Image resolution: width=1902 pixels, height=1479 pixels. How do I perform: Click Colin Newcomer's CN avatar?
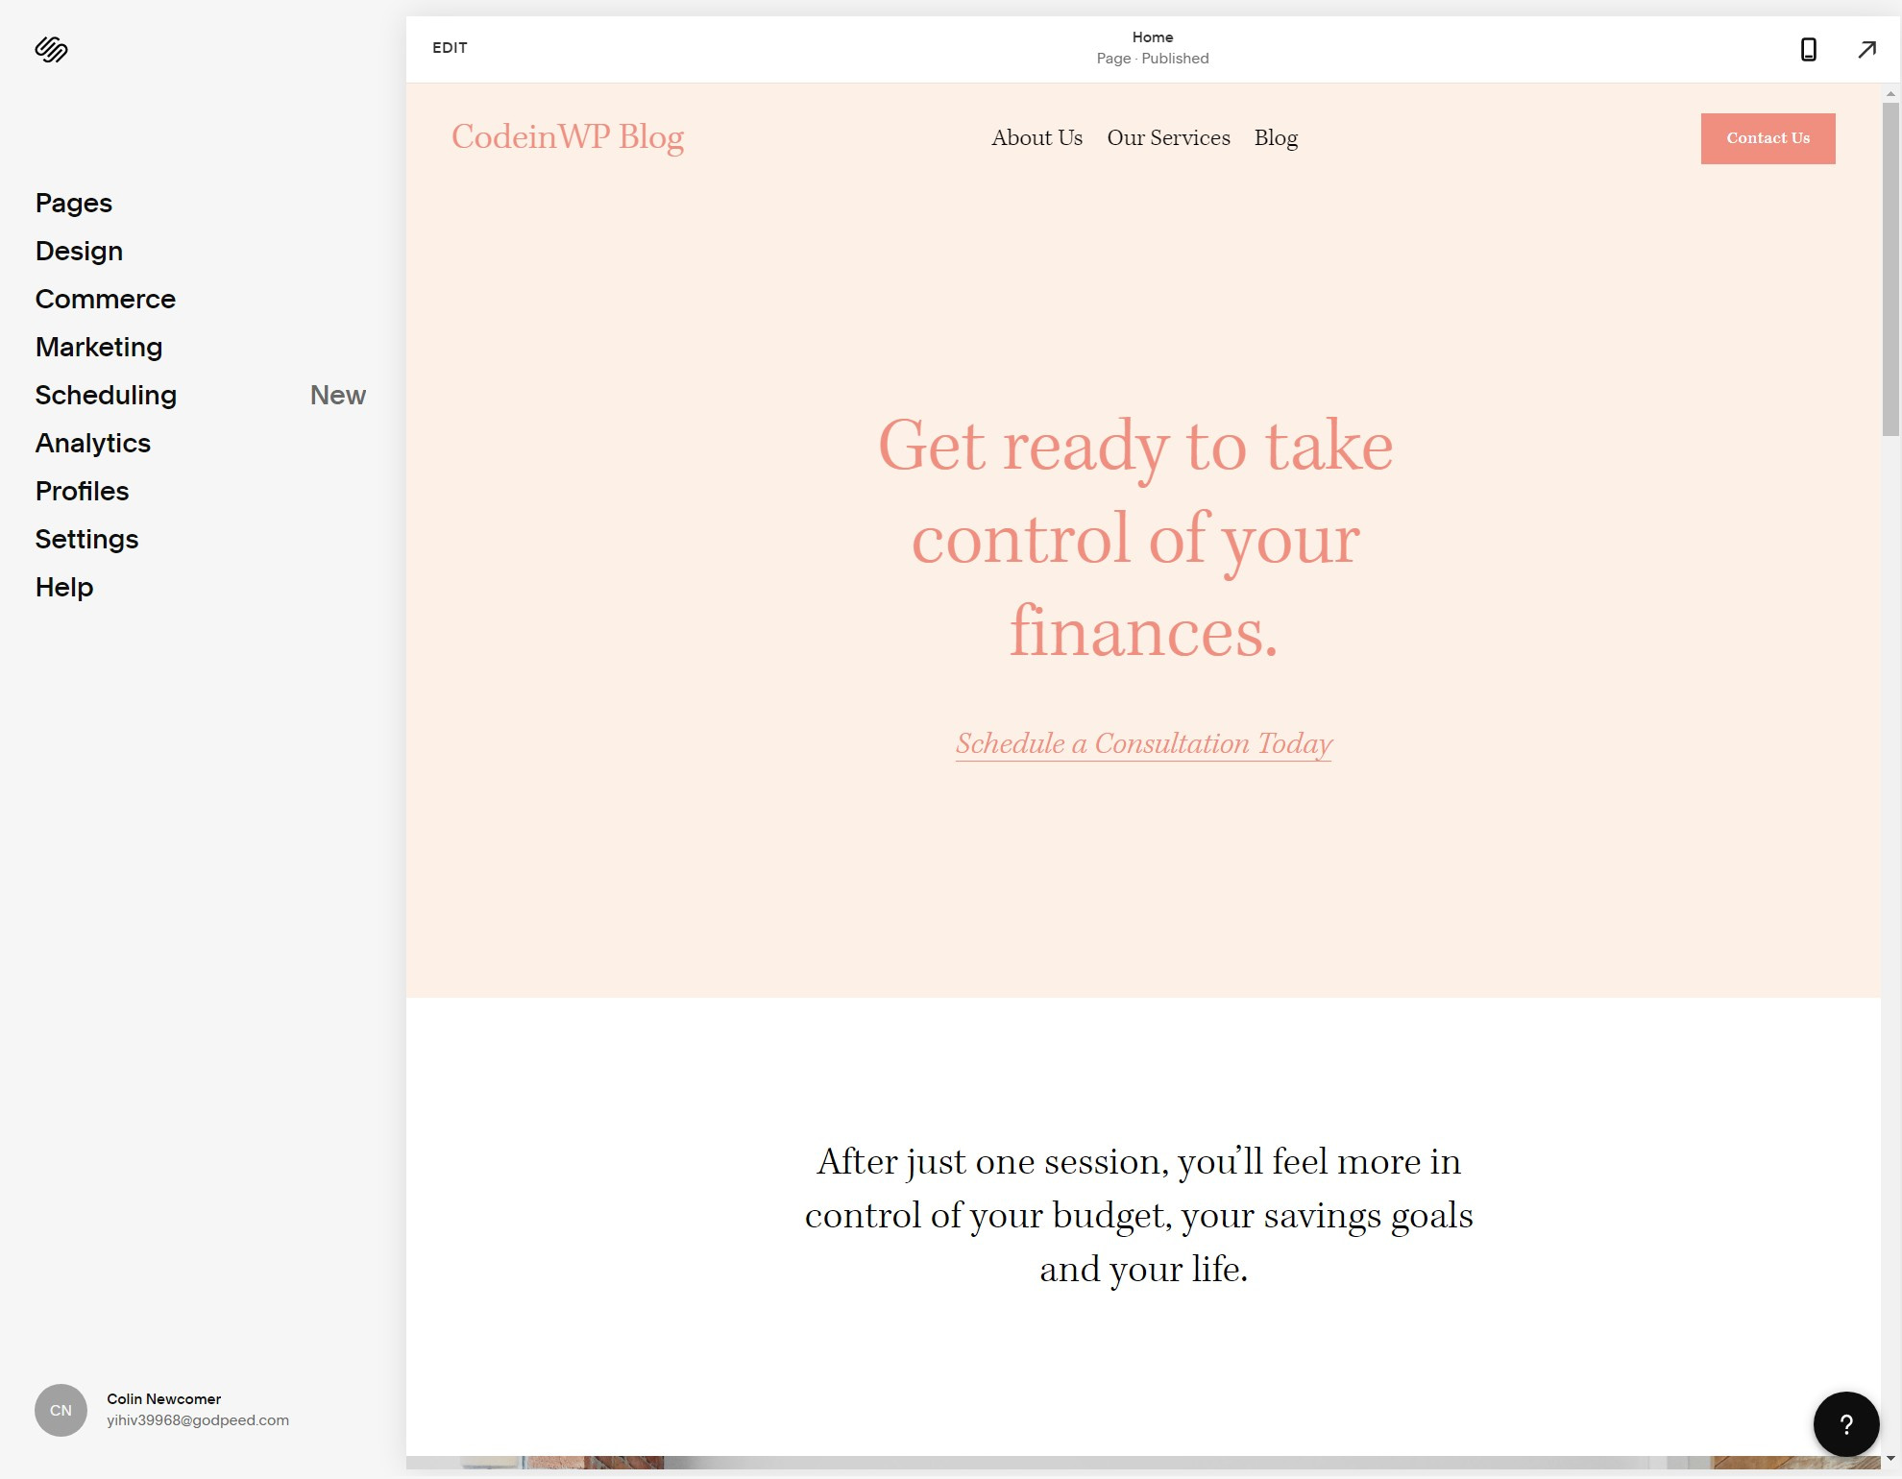(61, 1410)
